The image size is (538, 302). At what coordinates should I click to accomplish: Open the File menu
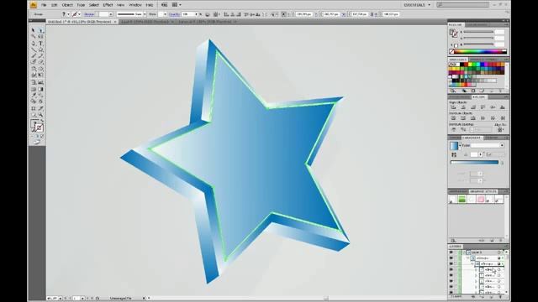click(x=44, y=5)
